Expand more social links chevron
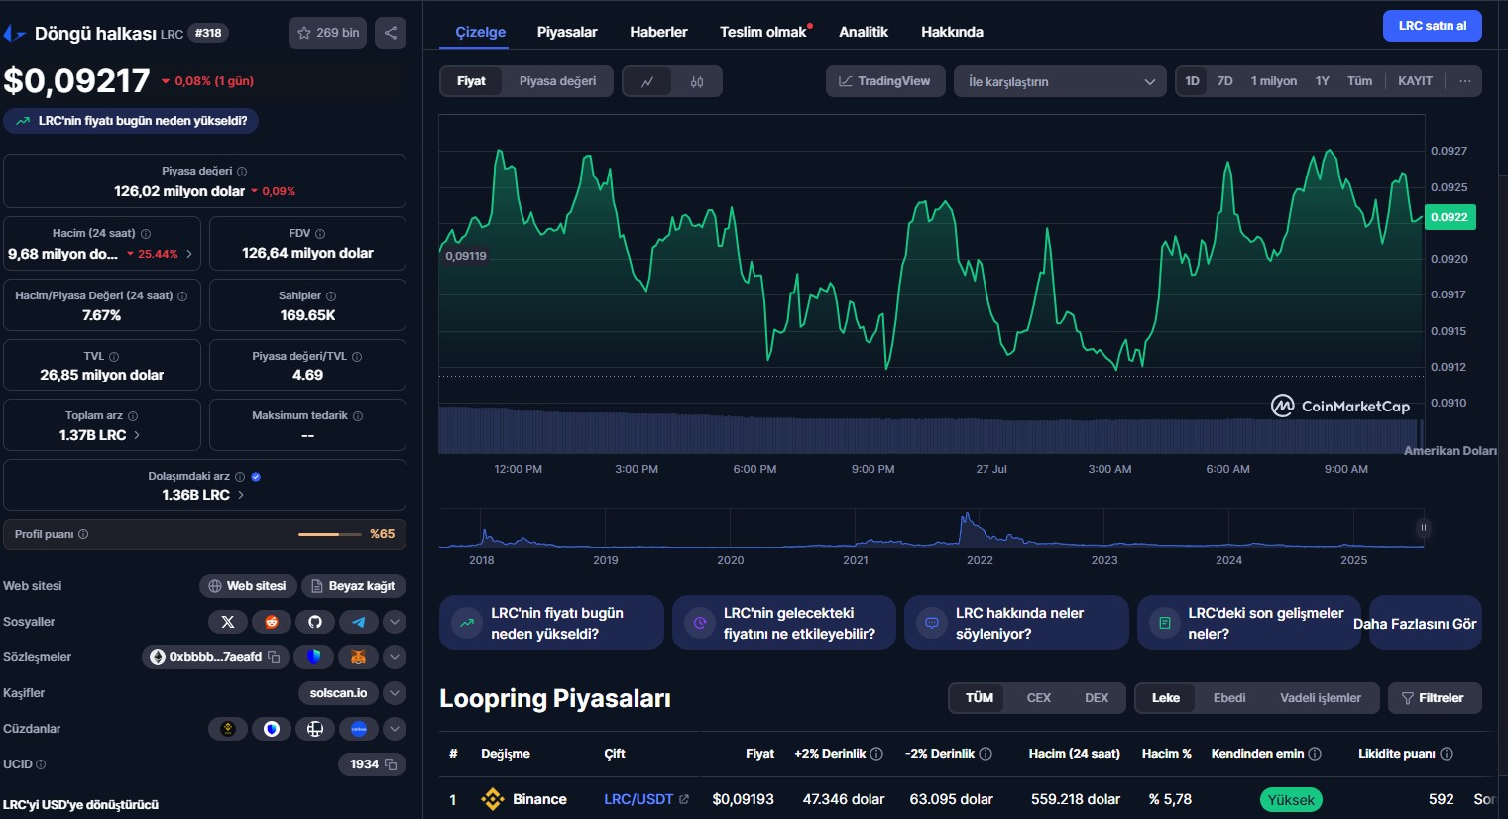 (x=395, y=622)
